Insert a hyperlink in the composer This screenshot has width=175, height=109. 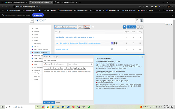coord(55,68)
